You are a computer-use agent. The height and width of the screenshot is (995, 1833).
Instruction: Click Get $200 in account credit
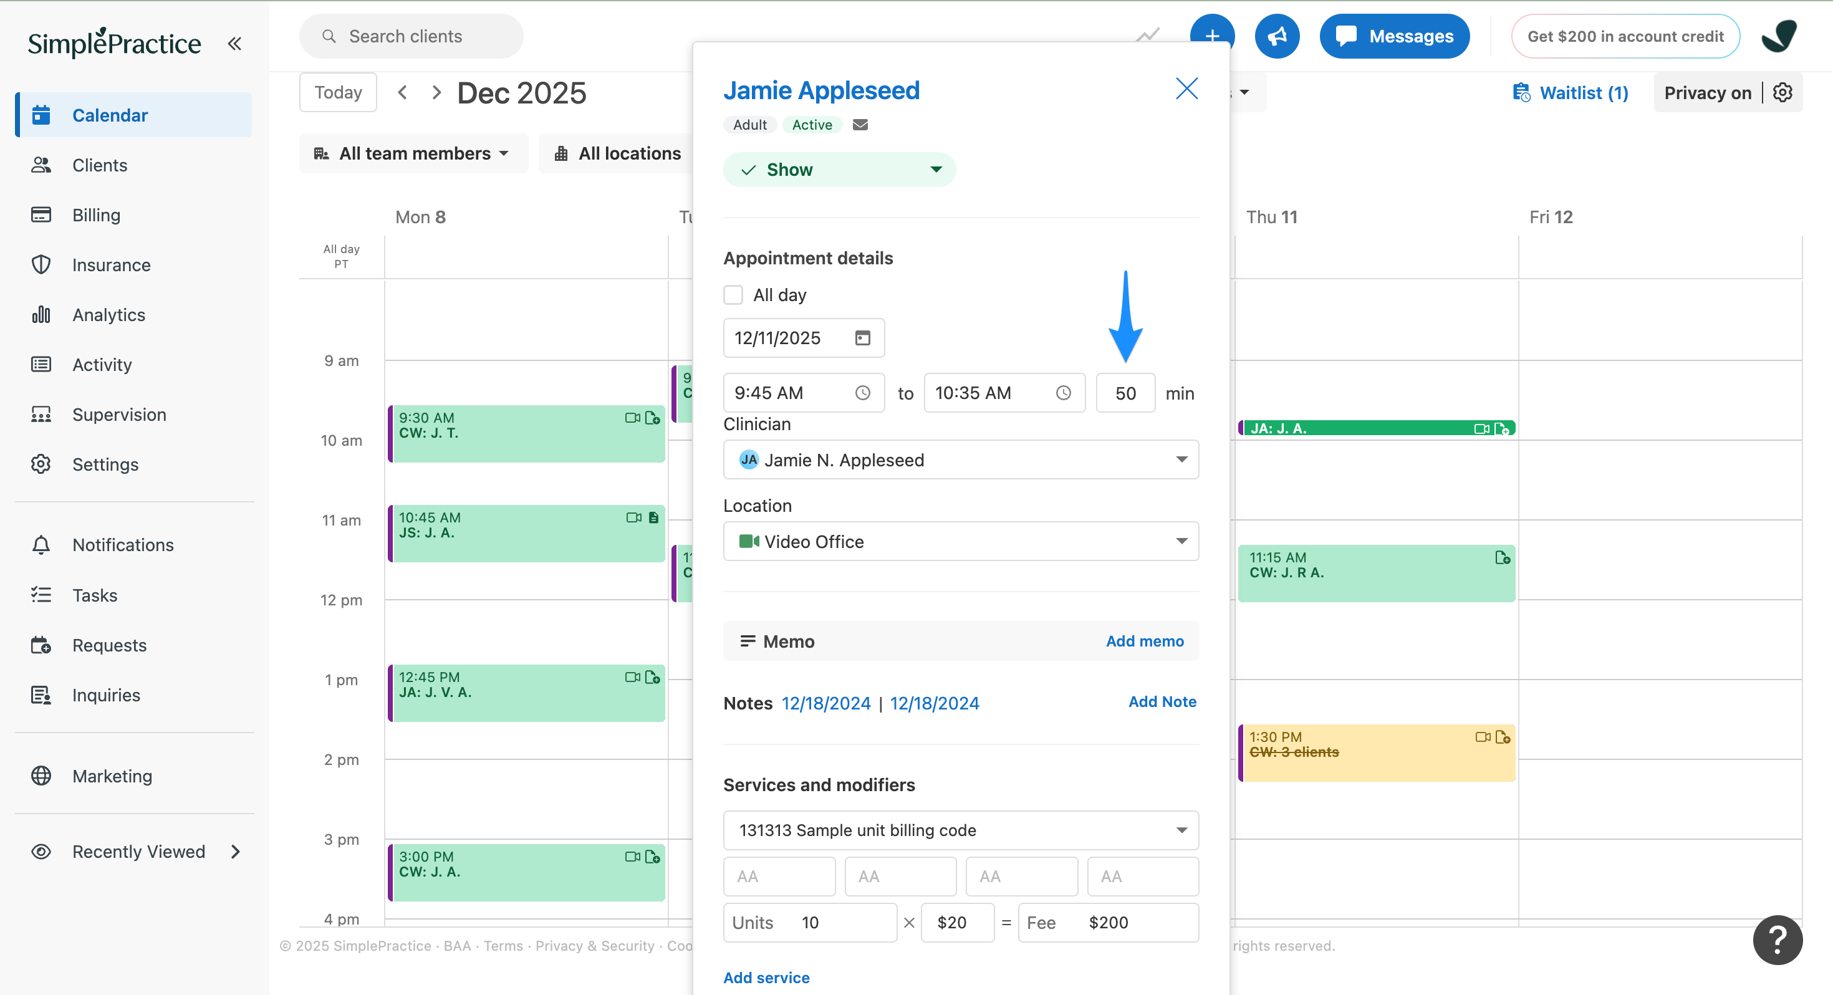coord(1626,36)
